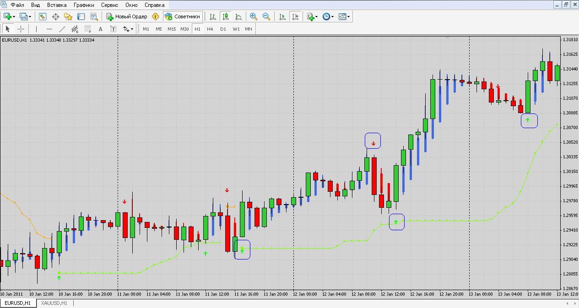Expand the Indicators dropdown arrow
Image resolution: width=579 pixels, height=308 pixels.
[317, 16]
